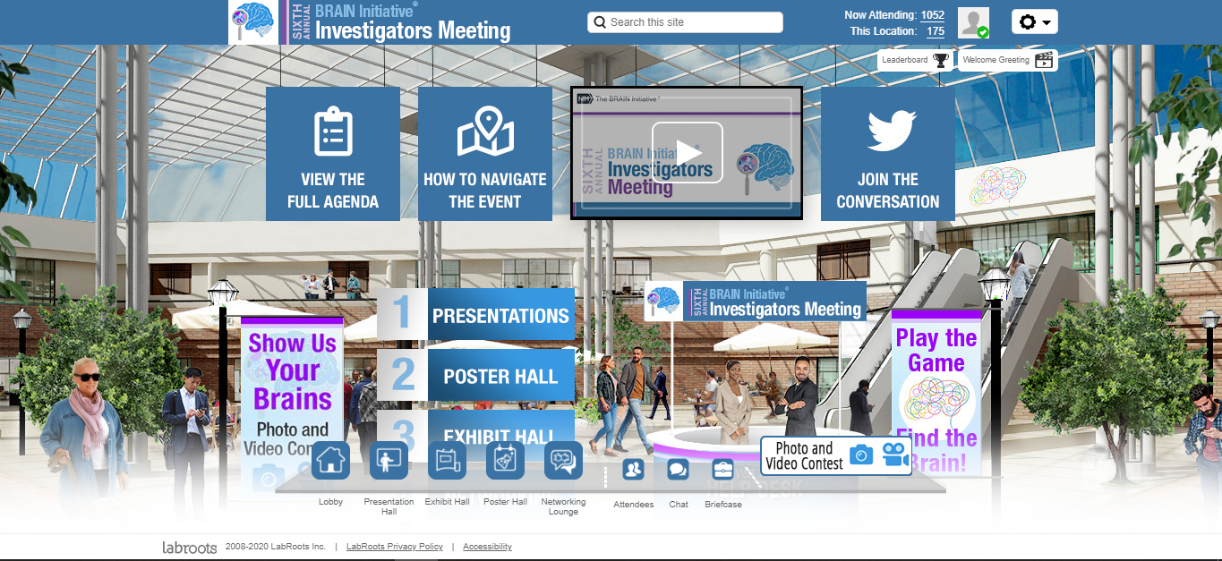
Task: Open the Poster Hall dock icon
Action: point(505,461)
